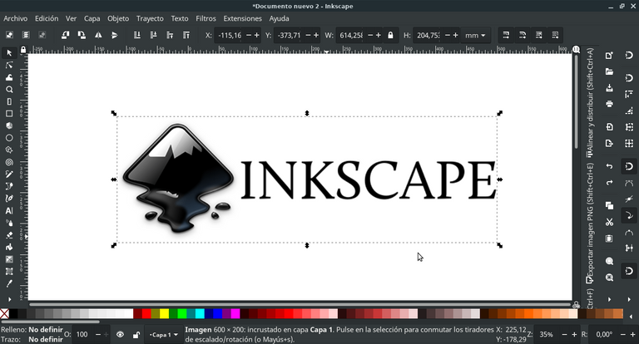Viewport: 639px width, 344px height.
Task: Raise selection to top
Action: click(186, 36)
